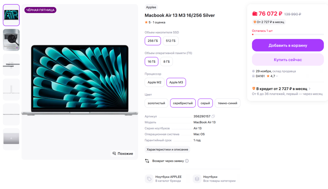Click the notebooks category stack icon
The width and height of the screenshot is (328, 189).
(x=197, y=179)
